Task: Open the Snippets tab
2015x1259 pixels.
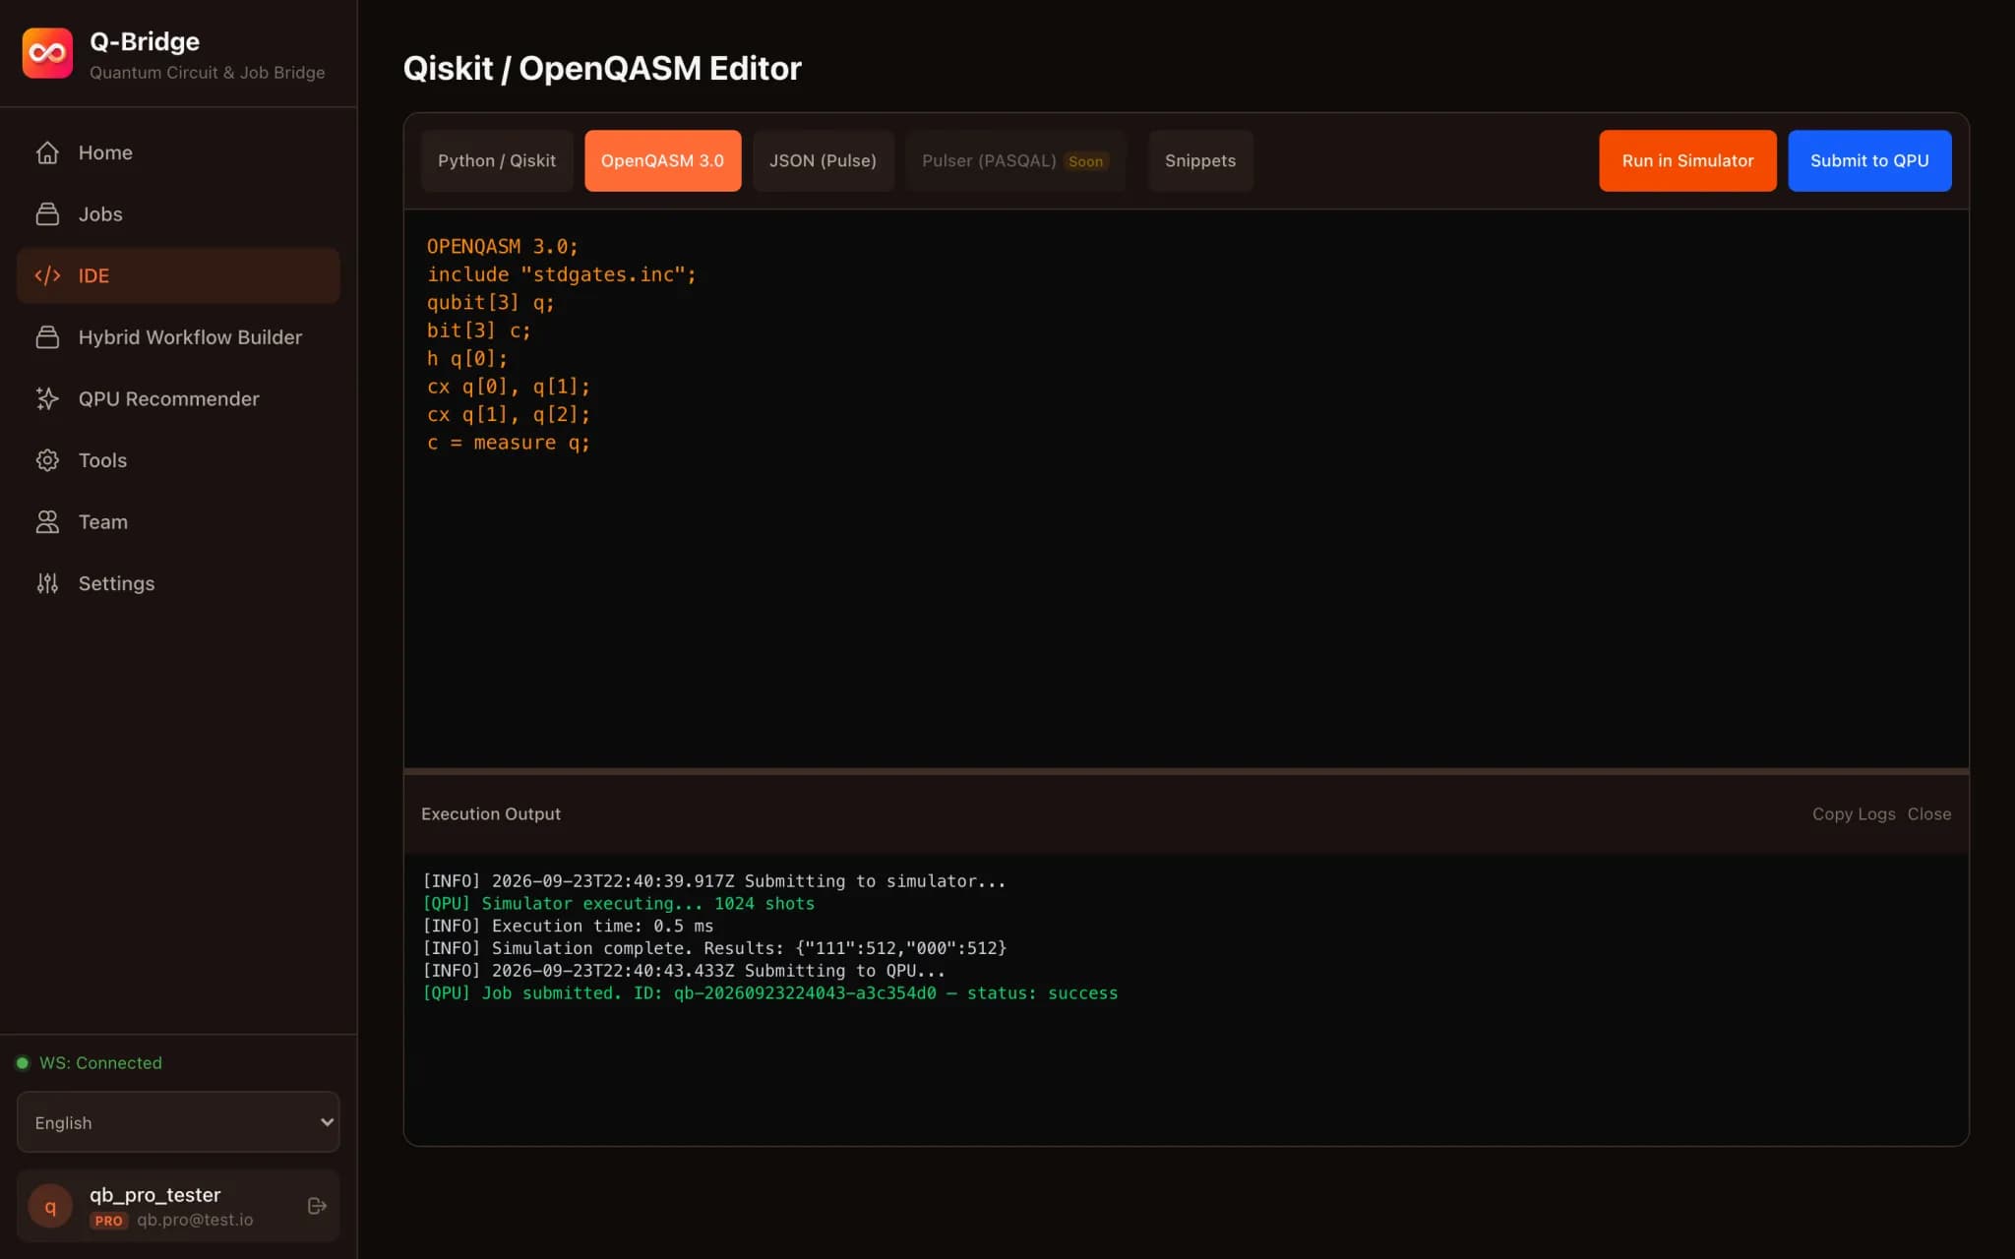Action: pos(1200,160)
